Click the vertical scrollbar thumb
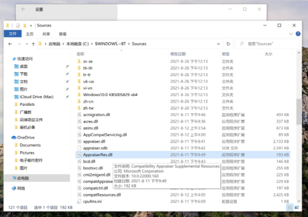This screenshot has height=217, width=308. coord(299,112)
